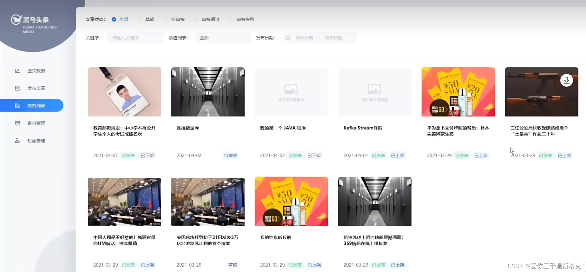Select the 审核失败 status radio
This screenshot has width=586, height=272.
[231, 19]
